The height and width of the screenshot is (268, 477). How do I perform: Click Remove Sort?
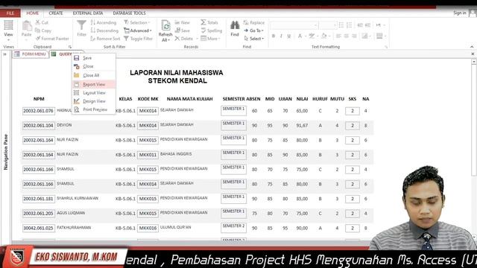click(x=105, y=39)
